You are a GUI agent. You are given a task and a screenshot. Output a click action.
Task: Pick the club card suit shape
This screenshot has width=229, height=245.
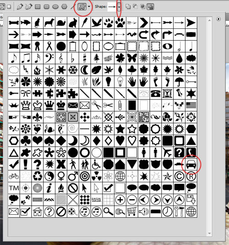(x=26, y=141)
